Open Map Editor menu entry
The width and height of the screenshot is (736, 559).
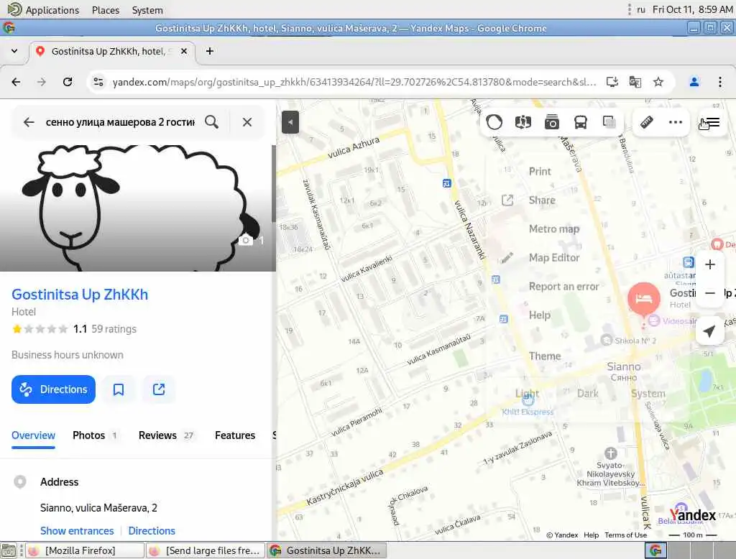click(x=554, y=258)
